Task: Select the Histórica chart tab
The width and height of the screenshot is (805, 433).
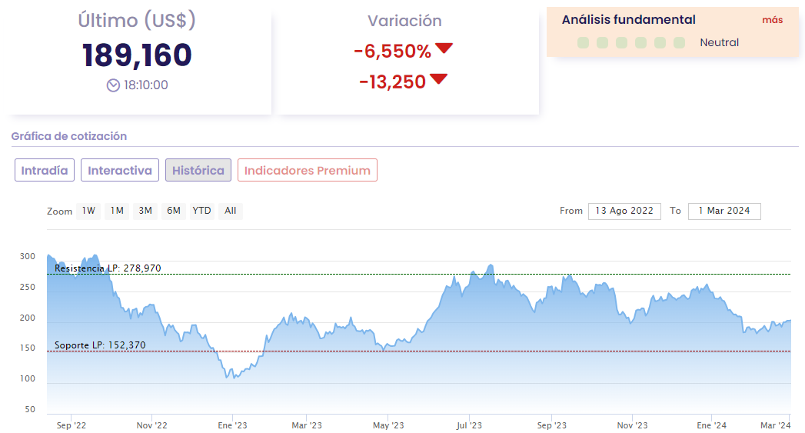Action: pos(198,170)
